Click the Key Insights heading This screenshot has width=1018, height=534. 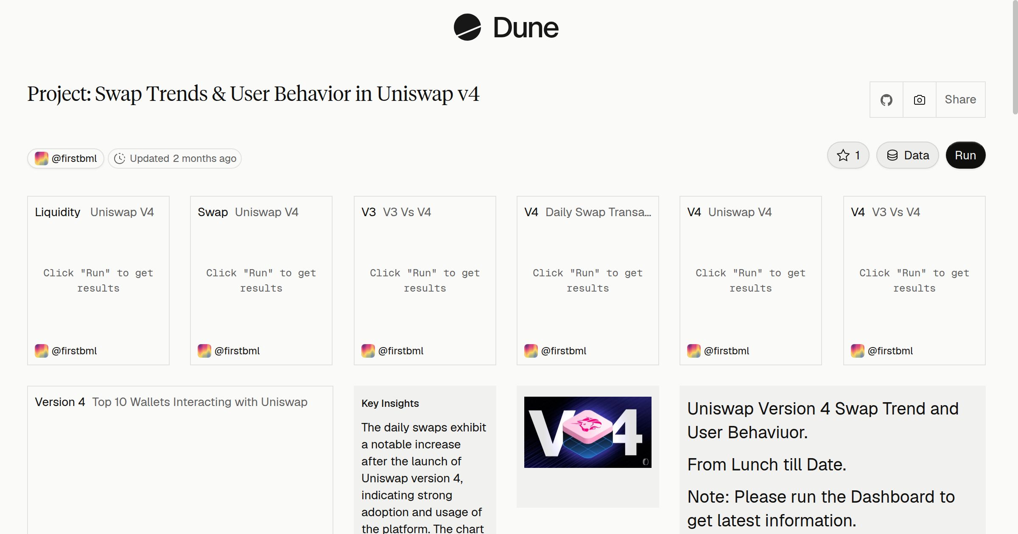[x=390, y=403]
